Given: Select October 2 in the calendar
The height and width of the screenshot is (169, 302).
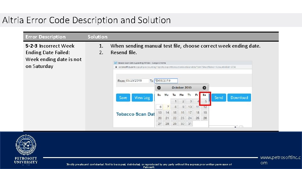Looking at the screenshot, I should [182, 101].
